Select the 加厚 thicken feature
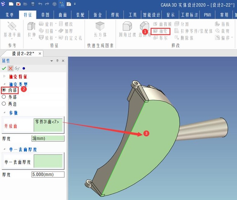The image size is (237, 200). (66, 31)
